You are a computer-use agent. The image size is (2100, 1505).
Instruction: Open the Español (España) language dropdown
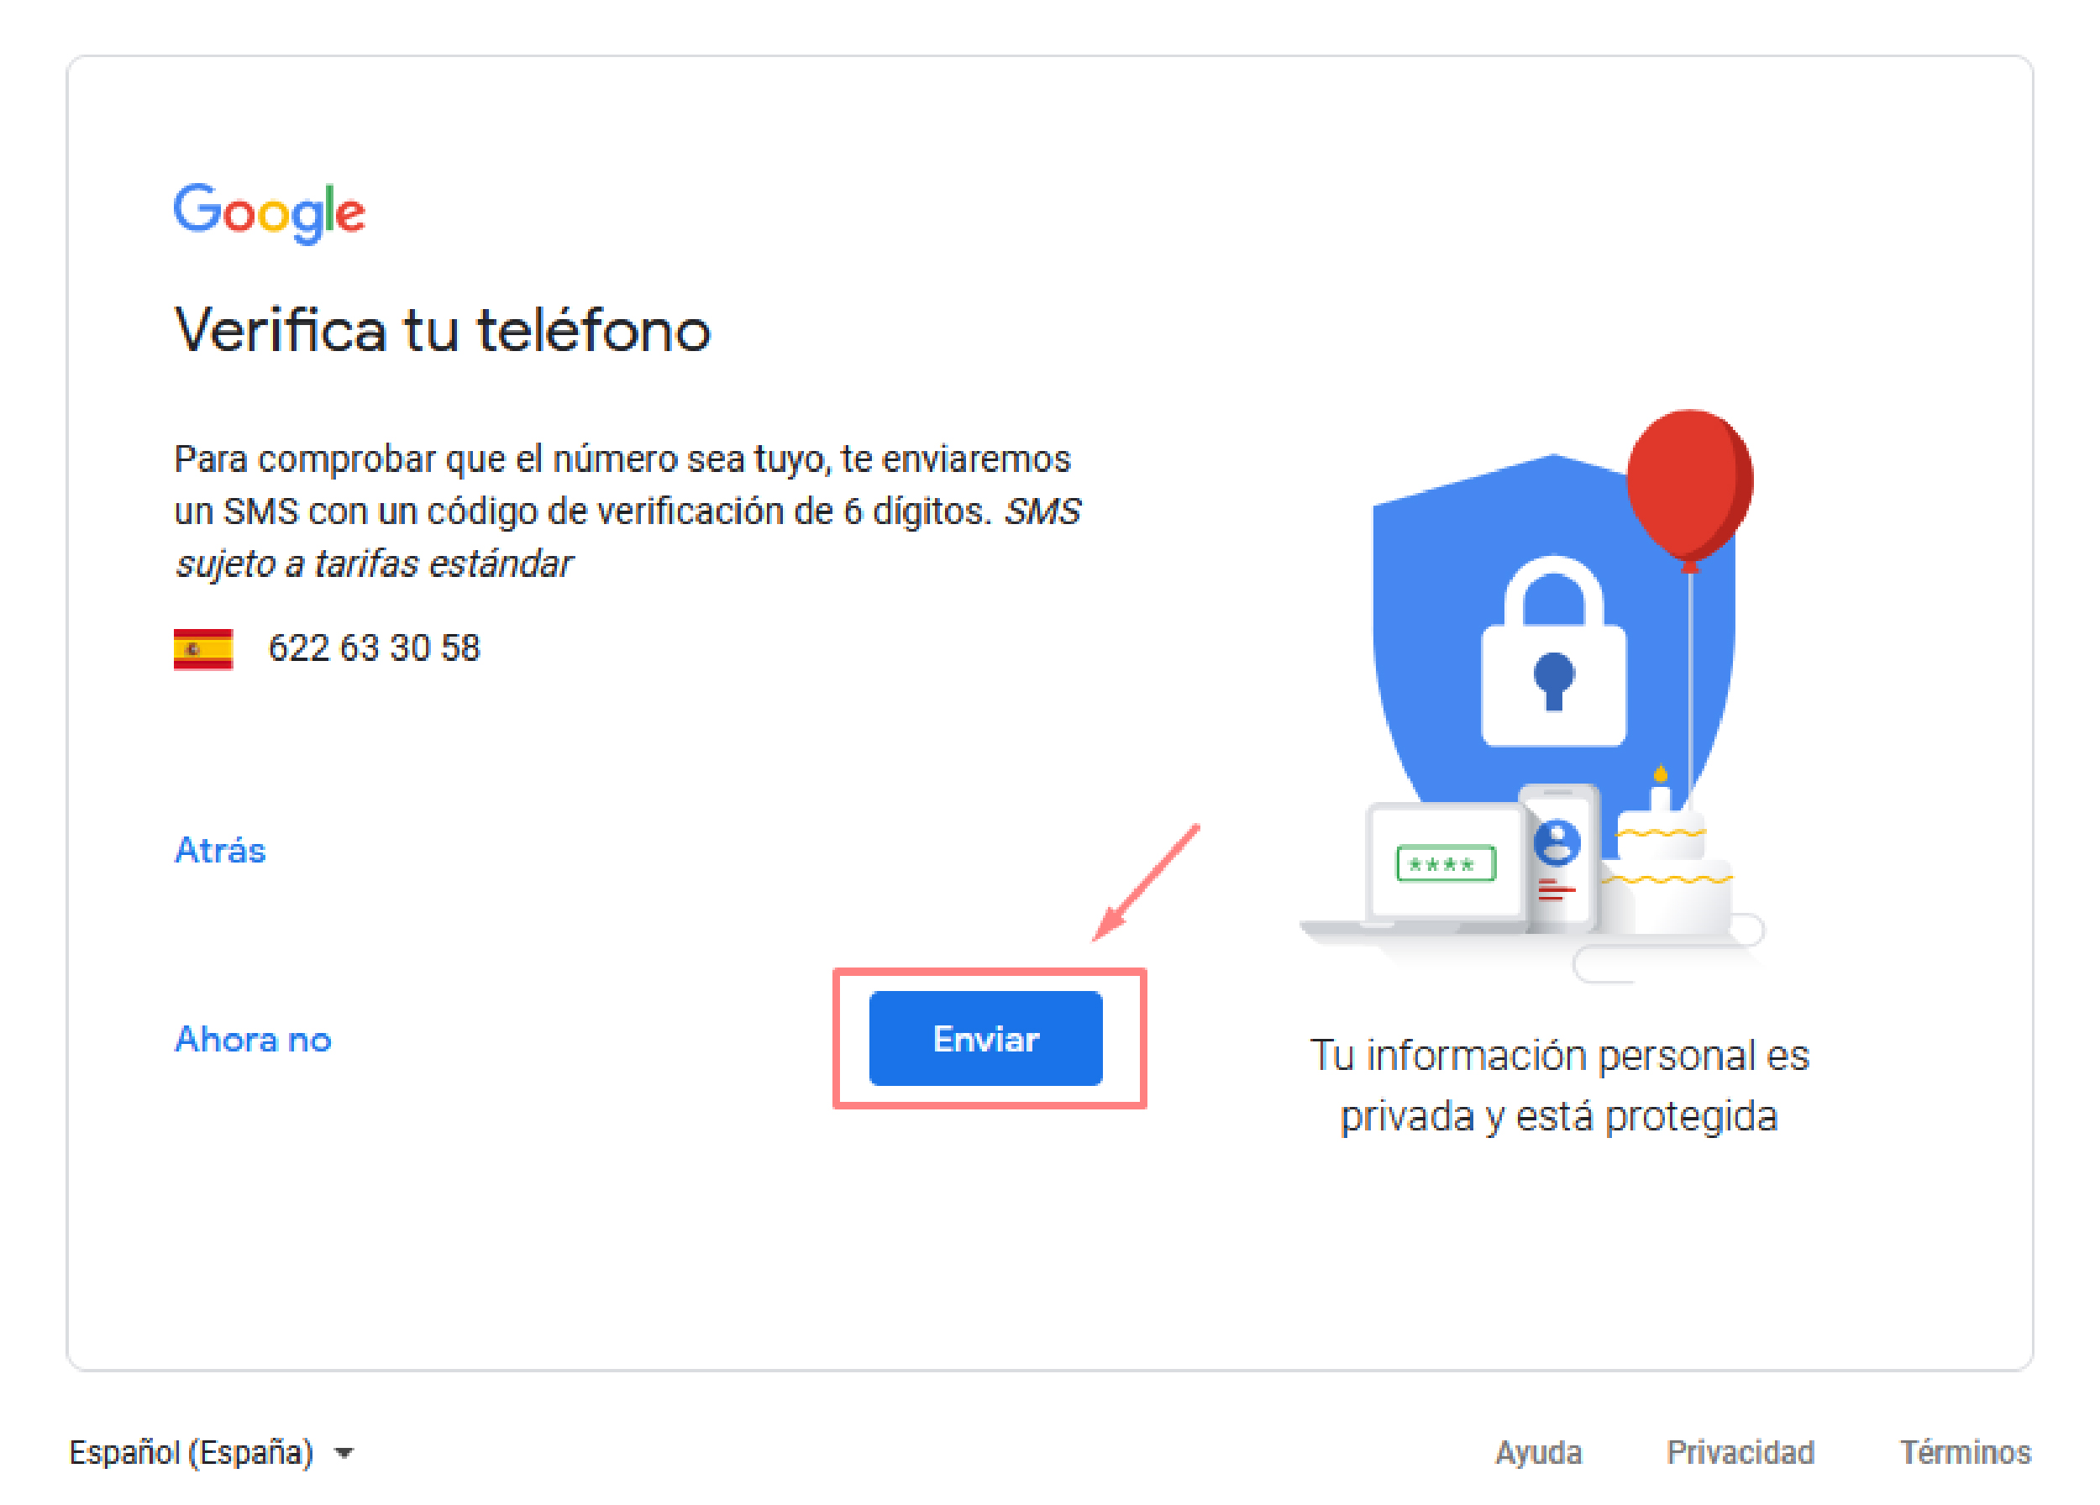click(x=211, y=1453)
